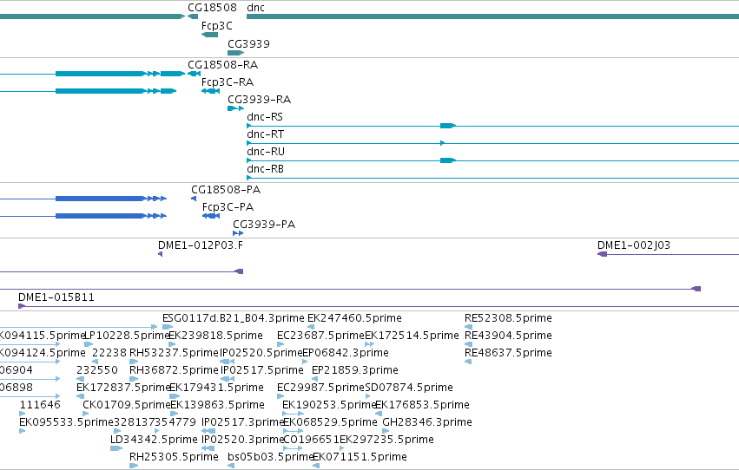Select the dnc gene label
This screenshot has width=739, height=470.
255,8
